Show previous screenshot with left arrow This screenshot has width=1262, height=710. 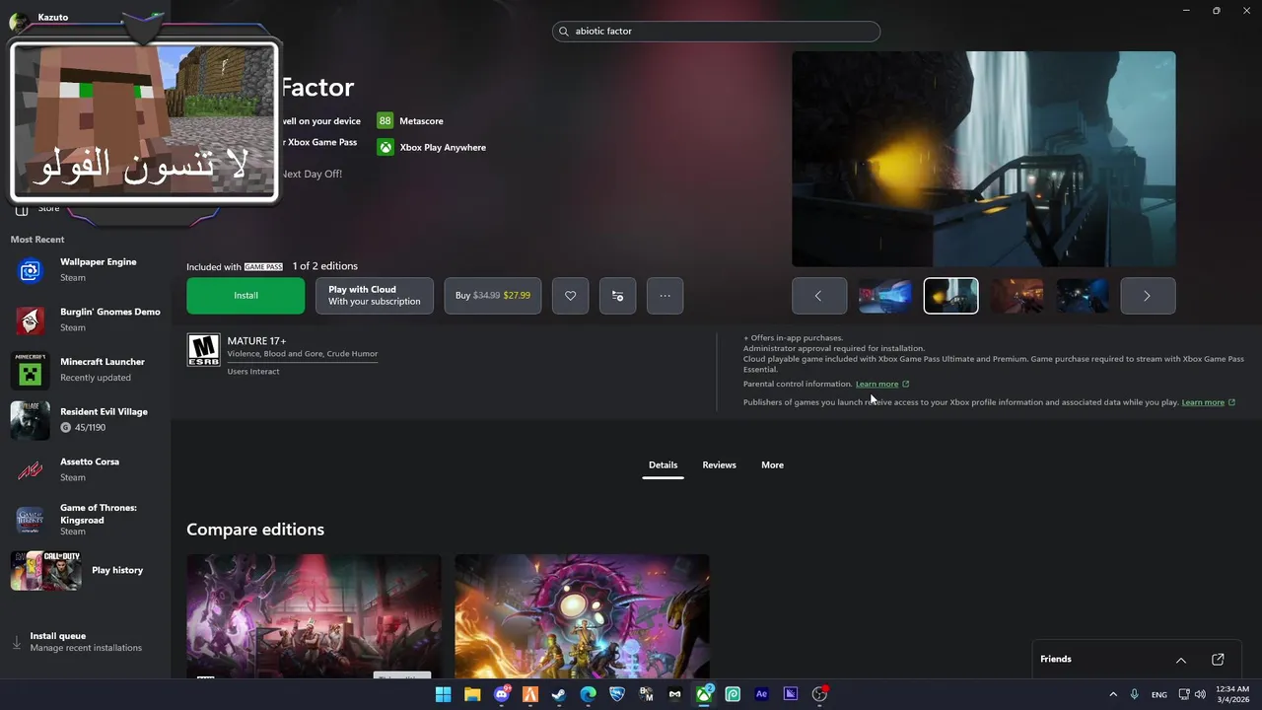click(x=818, y=296)
